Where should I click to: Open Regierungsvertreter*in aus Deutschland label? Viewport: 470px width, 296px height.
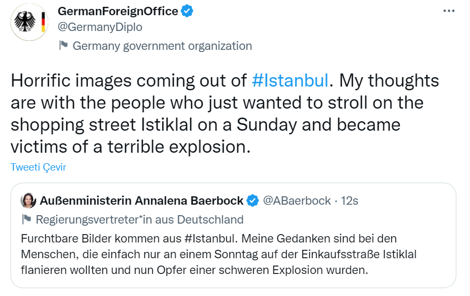coord(140,219)
